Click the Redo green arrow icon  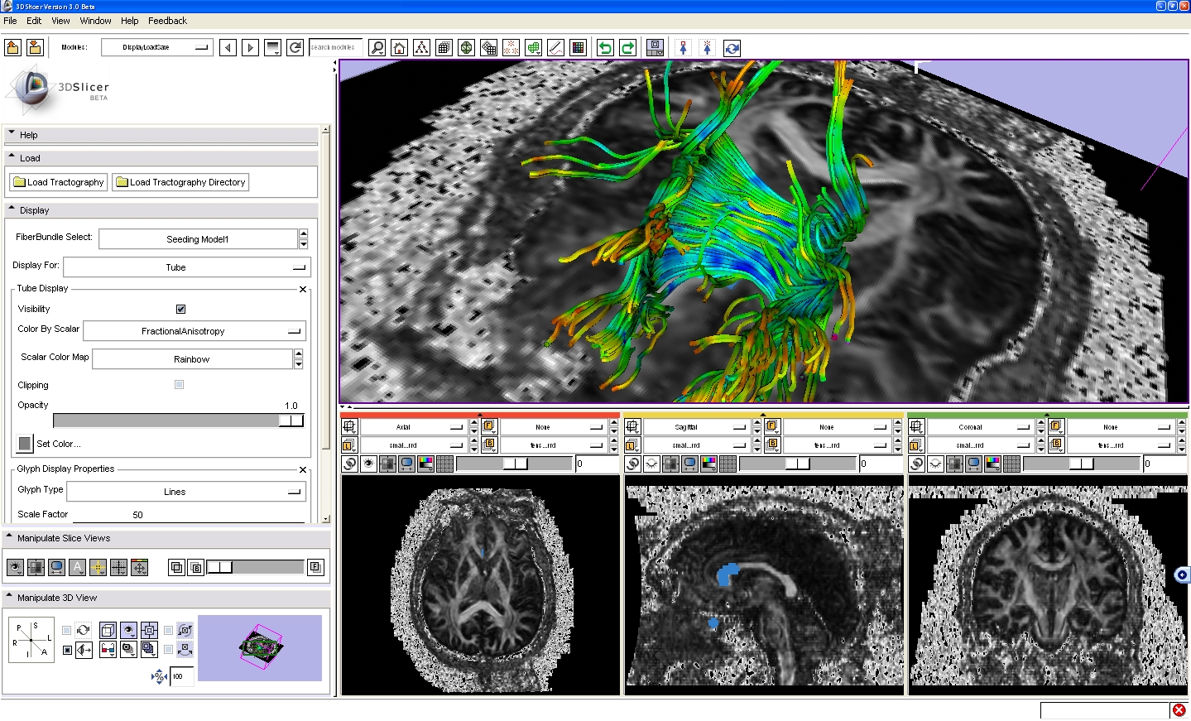[x=627, y=48]
